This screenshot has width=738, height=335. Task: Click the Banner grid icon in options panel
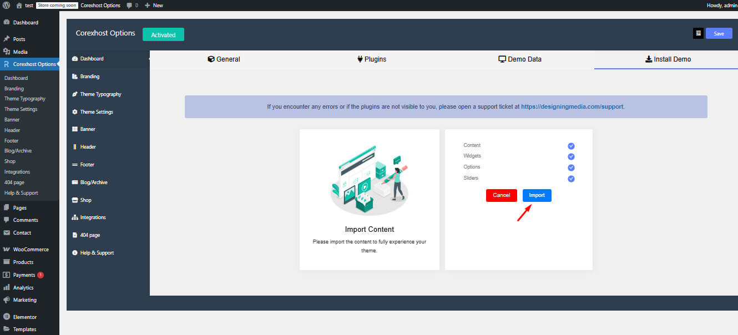75,129
